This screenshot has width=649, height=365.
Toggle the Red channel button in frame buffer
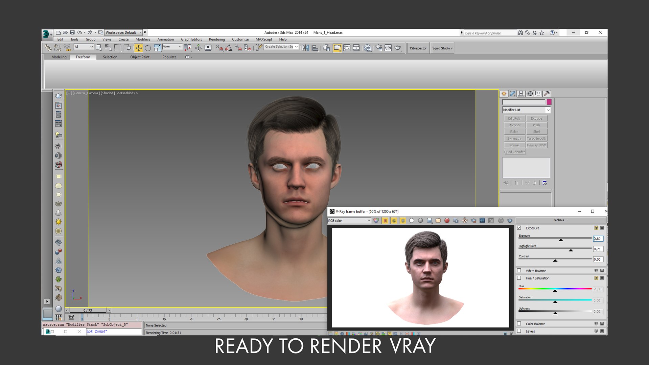(385, 220)
